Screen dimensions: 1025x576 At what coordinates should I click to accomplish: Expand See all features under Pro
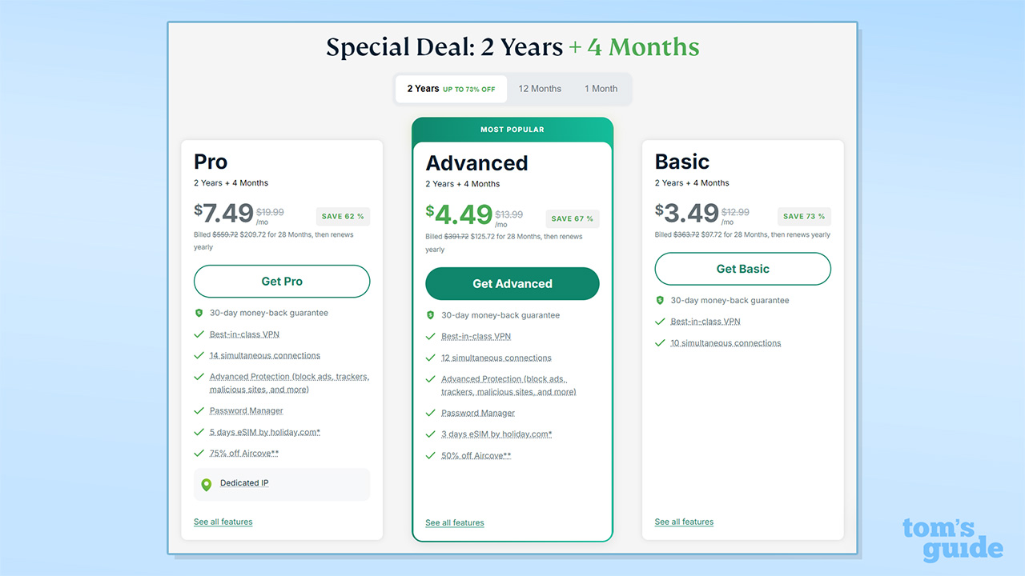click(223, 522)
